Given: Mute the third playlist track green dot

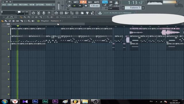Looking at the screenshot, I should [x=8, y=49].
